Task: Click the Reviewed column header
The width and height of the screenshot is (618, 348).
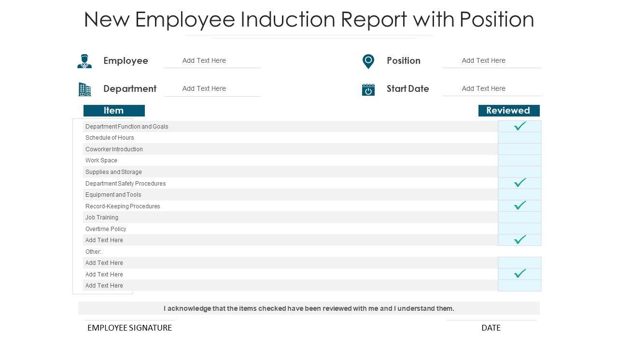Action: pyautogui.click(x=509, y=111)
